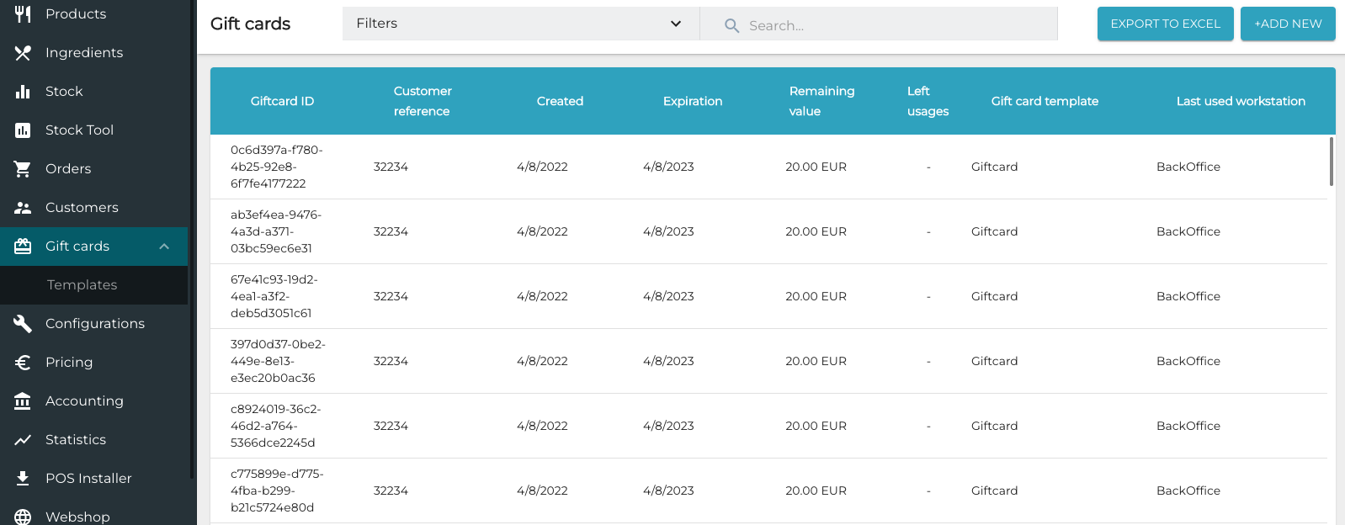The height and width of the screenshot is (525, 1345).
Task: Click the Filters dropdown arrow
Action: (675, 24)
